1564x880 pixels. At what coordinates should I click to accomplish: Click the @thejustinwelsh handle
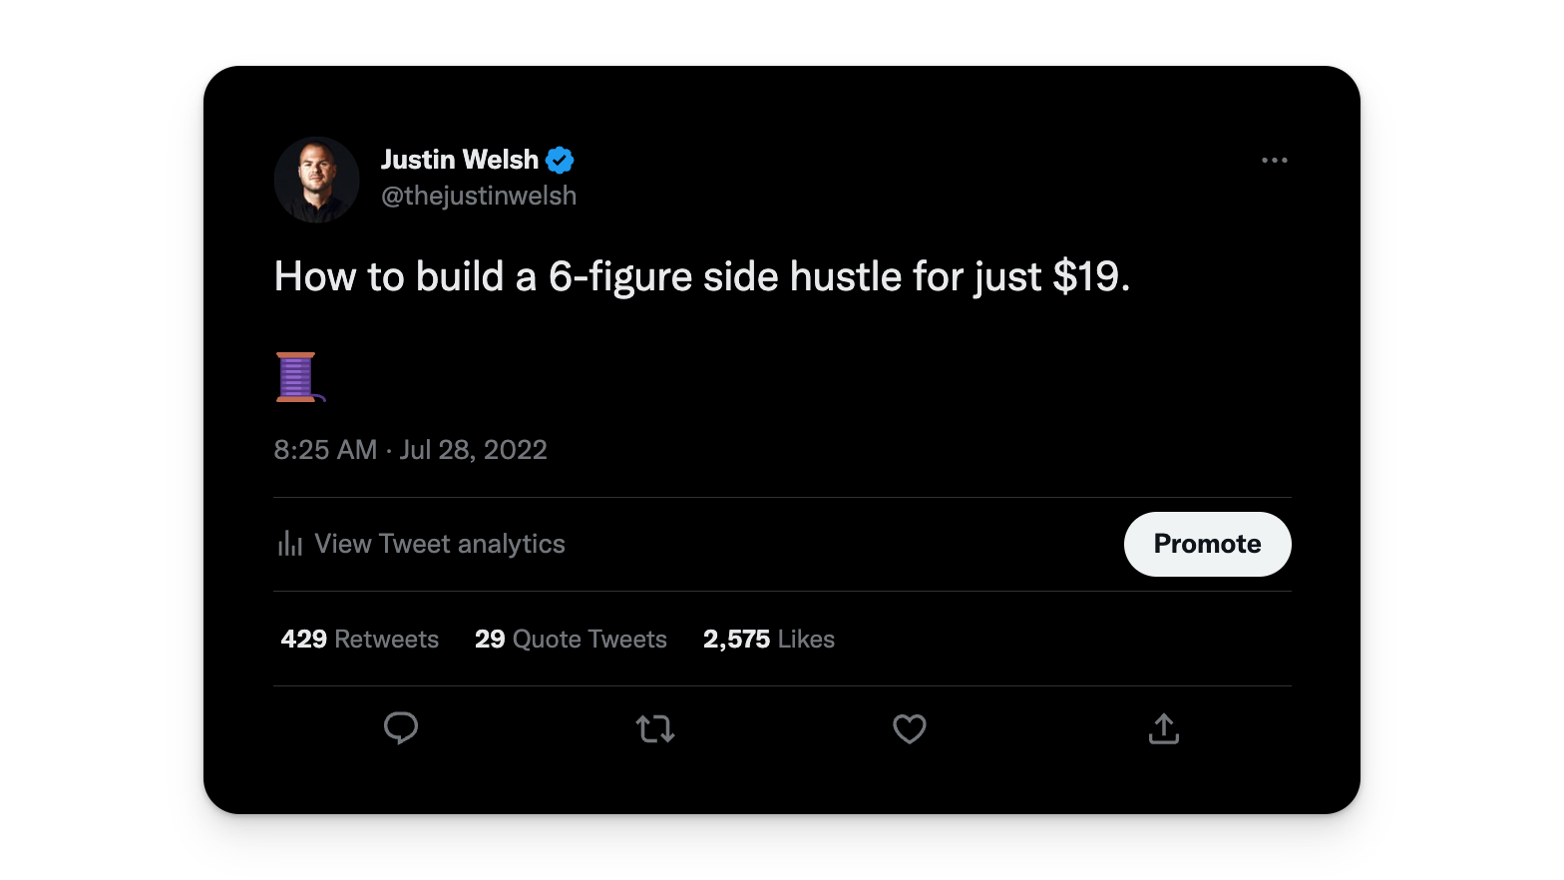(x=479, y=196)
